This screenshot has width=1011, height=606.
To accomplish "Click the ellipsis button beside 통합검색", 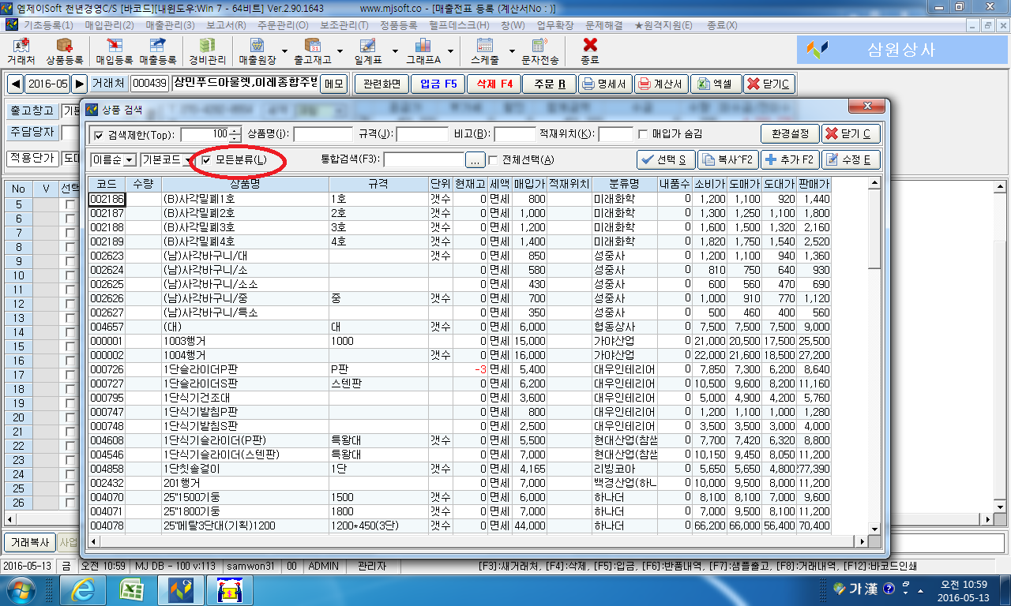I will tap(475, 160).
